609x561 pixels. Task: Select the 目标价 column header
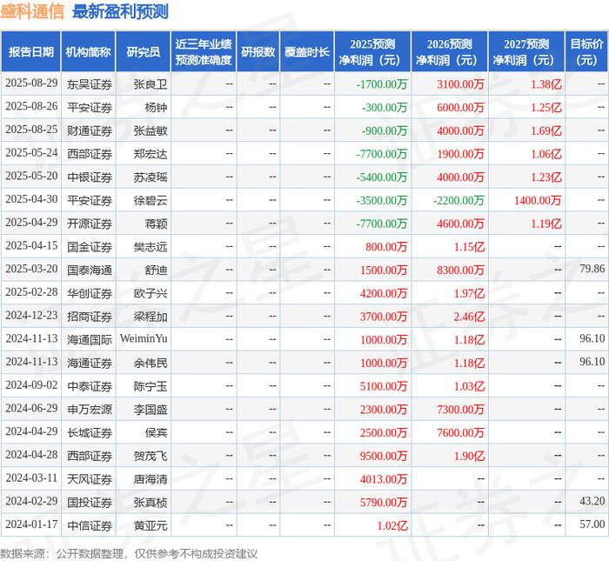(x=586, y=51)
